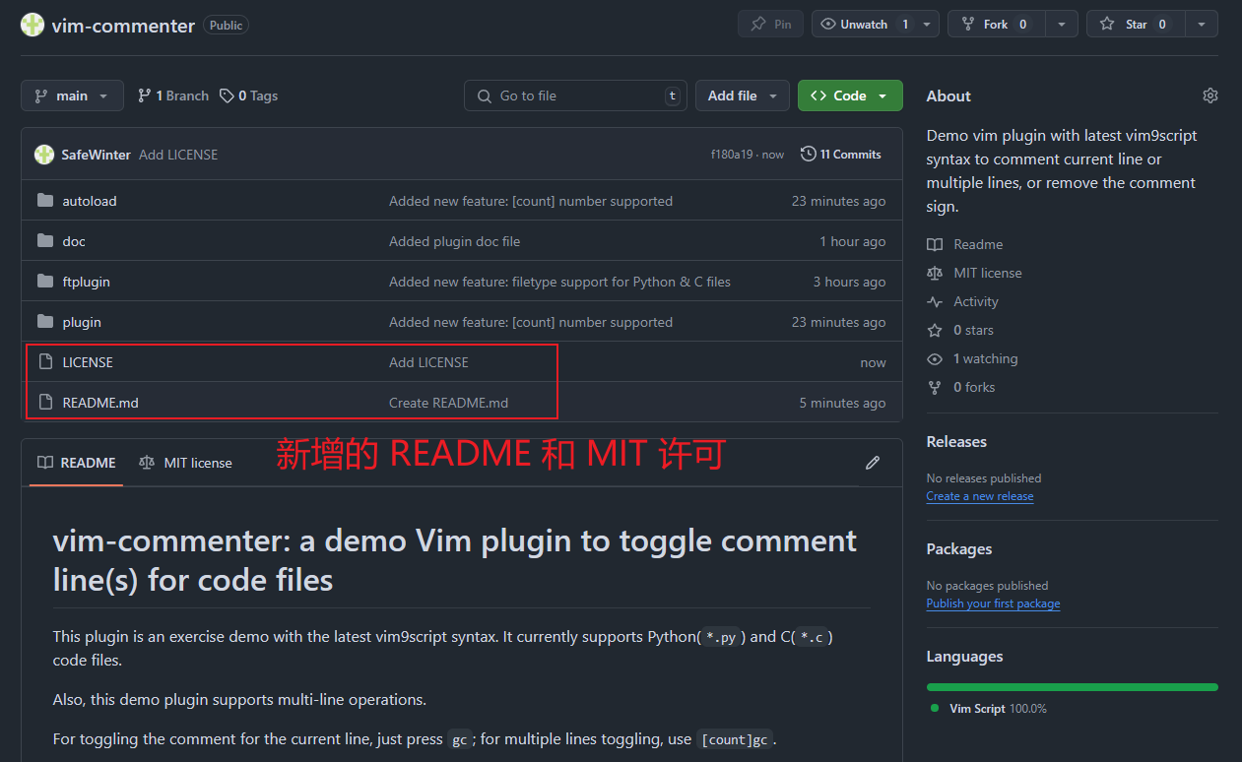Viewport: 1242px width, 762px height.
Task: Click Create a new release link
Action: point(980,496)
